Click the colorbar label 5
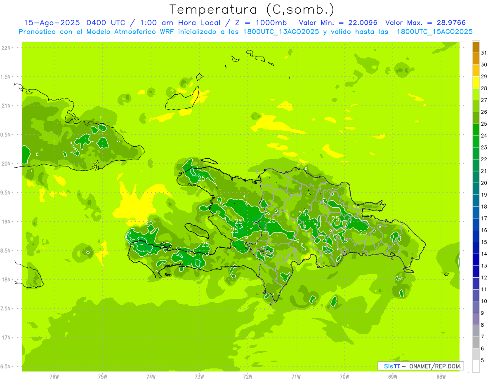Image resolution: width=495 pixels, height=382 pixels. [x=483, y=361]
